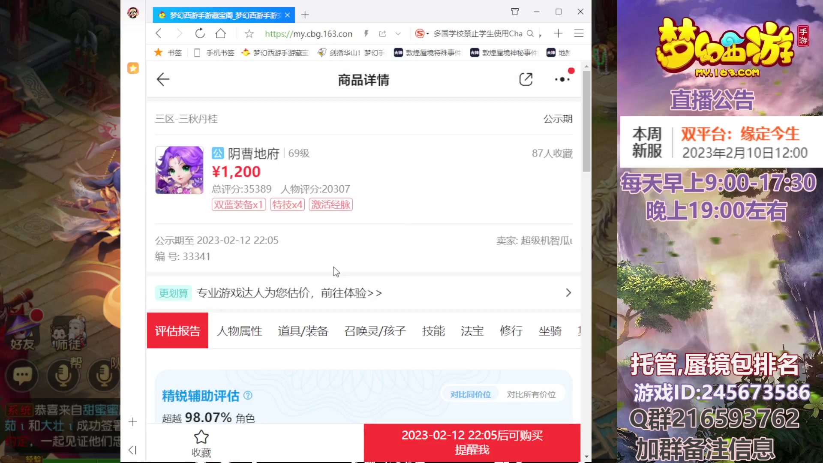Switch to the 法宝 tab

(x=472, y=331)
